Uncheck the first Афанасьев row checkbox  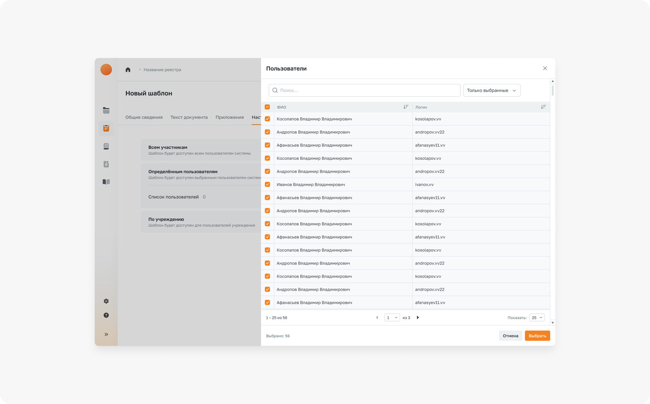pos(267,145)
